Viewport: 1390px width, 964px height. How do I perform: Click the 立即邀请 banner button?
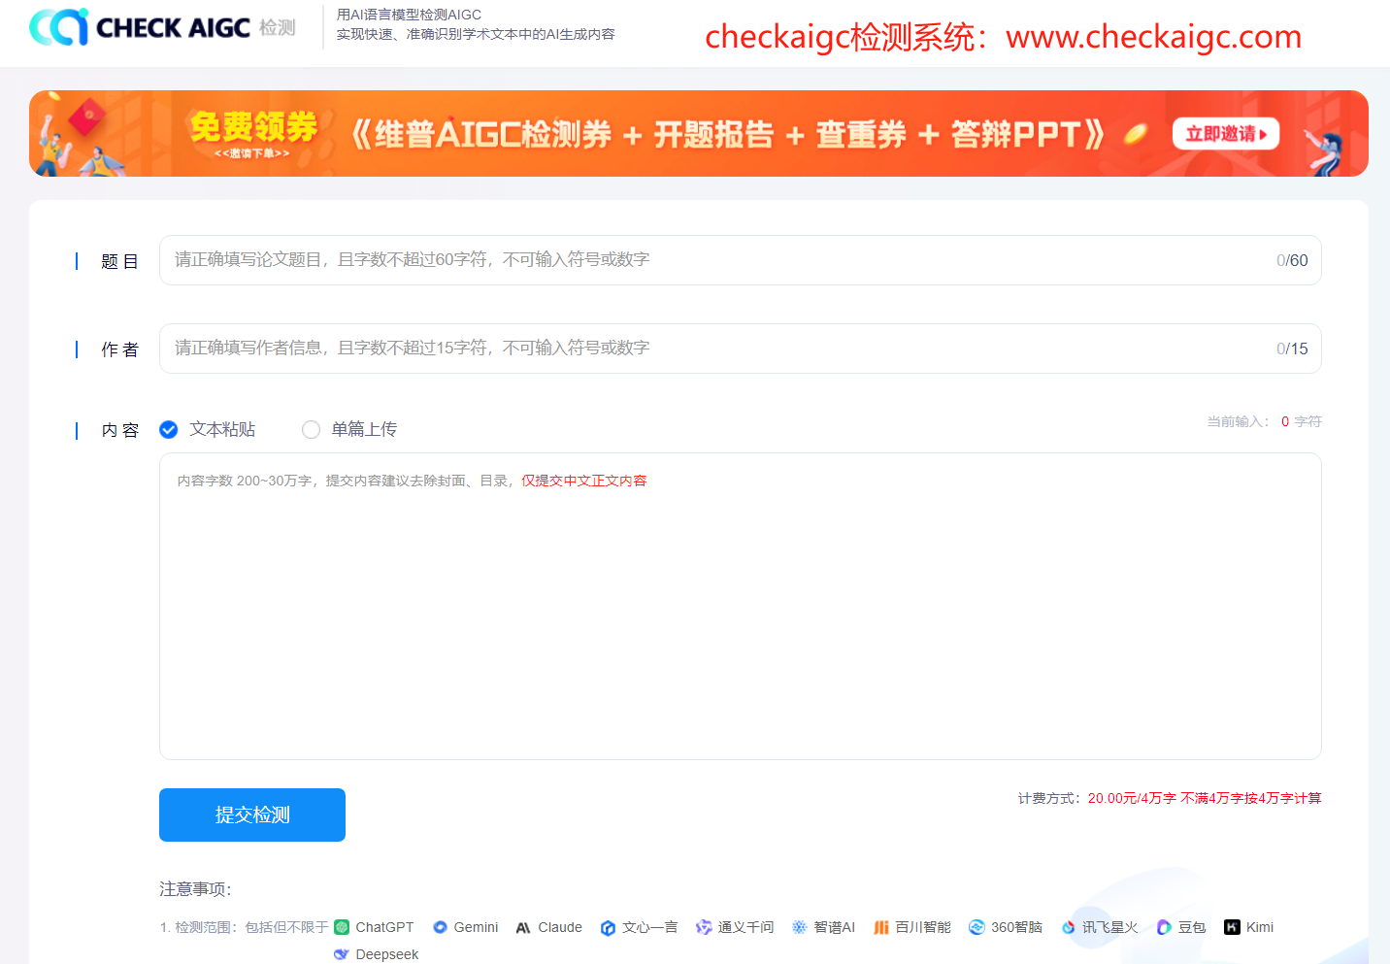click(x=1225, y=134)
